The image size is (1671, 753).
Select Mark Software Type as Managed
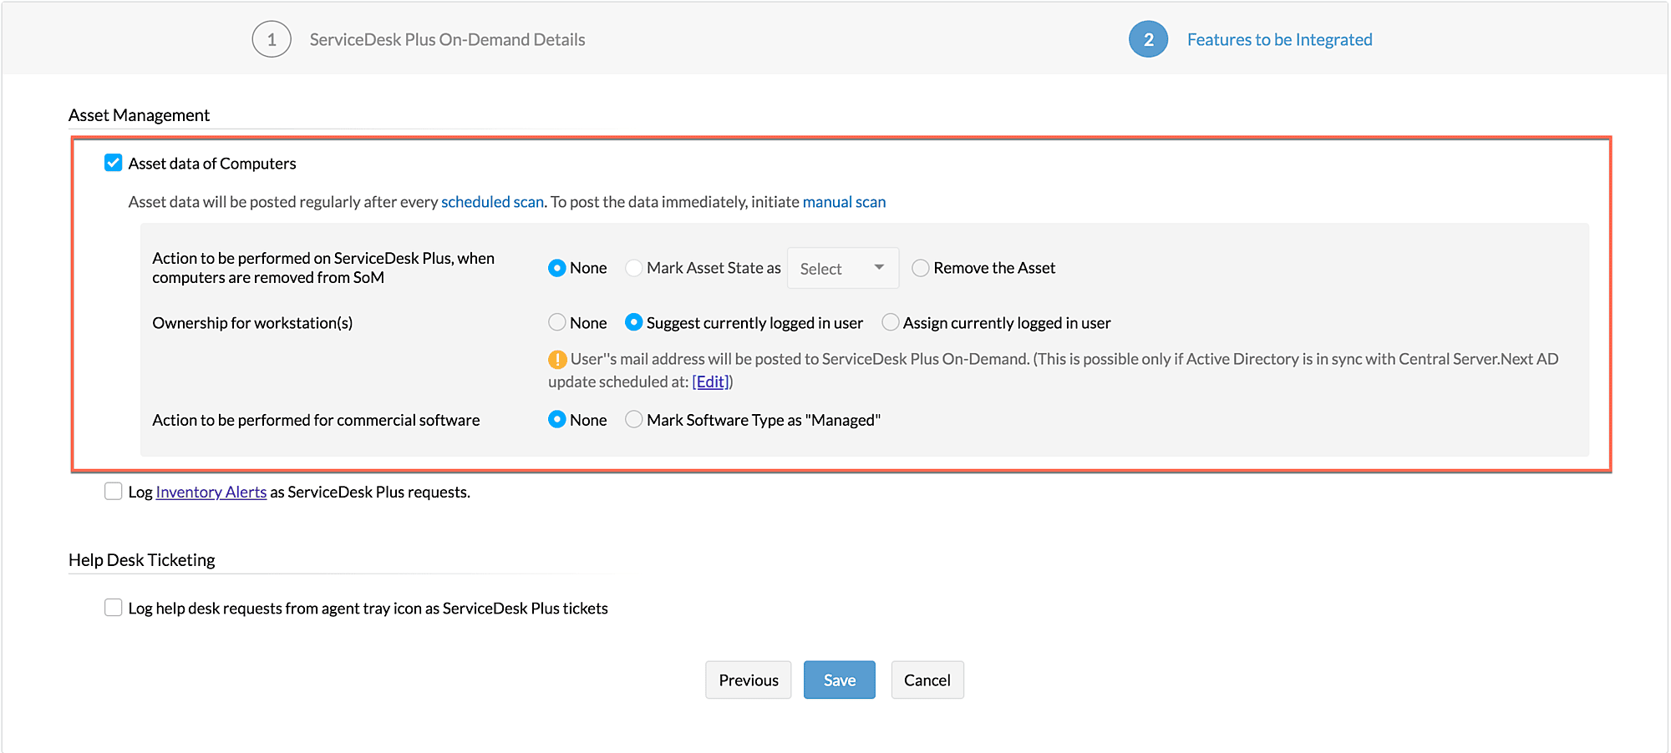(634, 419)
